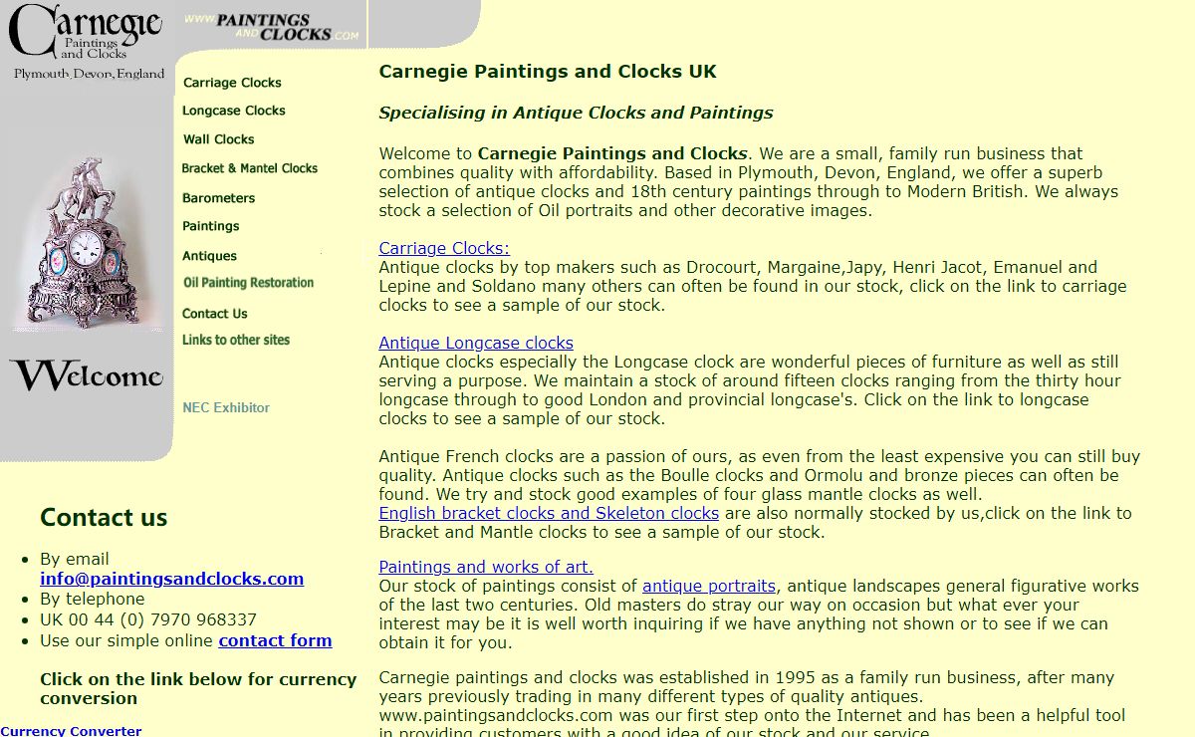The image size is (1195, 737).
Task: Click the Currency Converter link
Action: [71, 731]
